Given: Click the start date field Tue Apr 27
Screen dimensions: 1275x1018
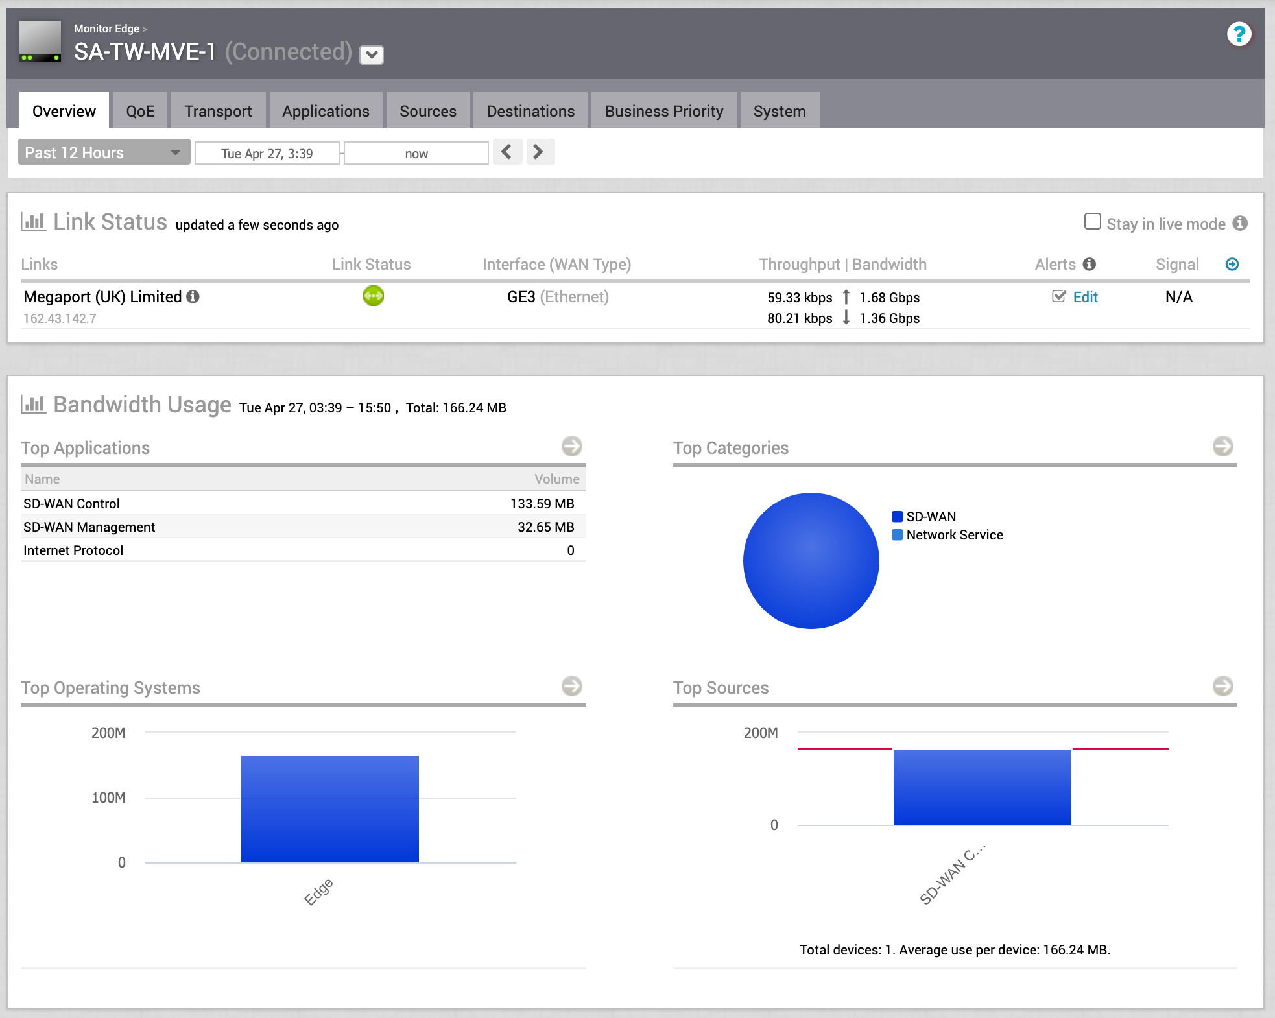Looking at the screenshot, I should (267, 154).
